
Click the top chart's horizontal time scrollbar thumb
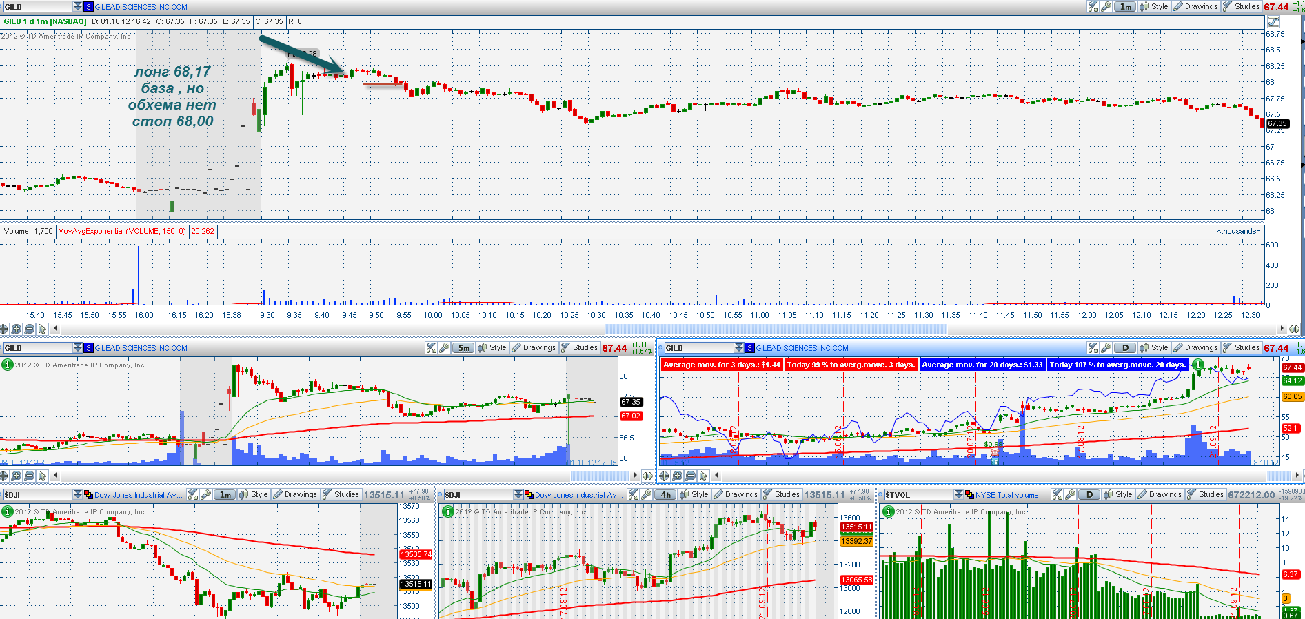(776, 329)
